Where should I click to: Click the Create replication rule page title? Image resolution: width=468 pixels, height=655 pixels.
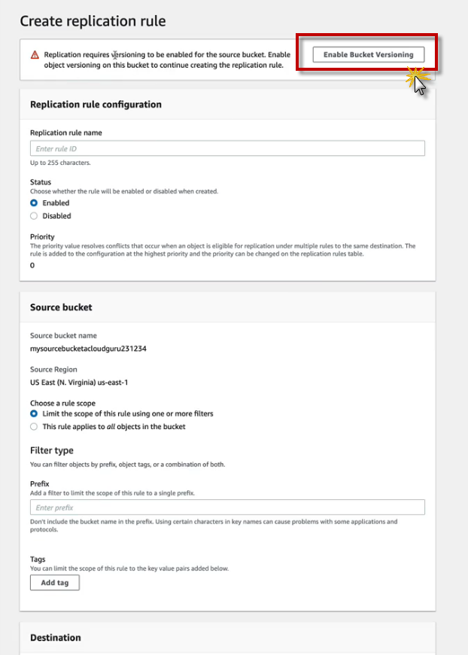tap(93, 21)
